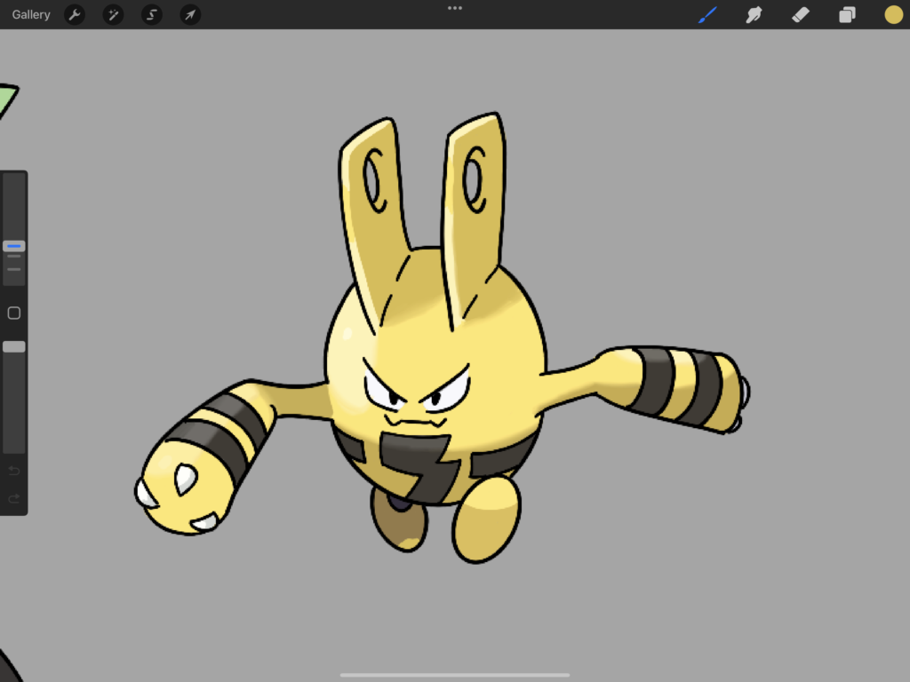Select the Eraser tool
This screenshot has width=910, height=682.
801,14
